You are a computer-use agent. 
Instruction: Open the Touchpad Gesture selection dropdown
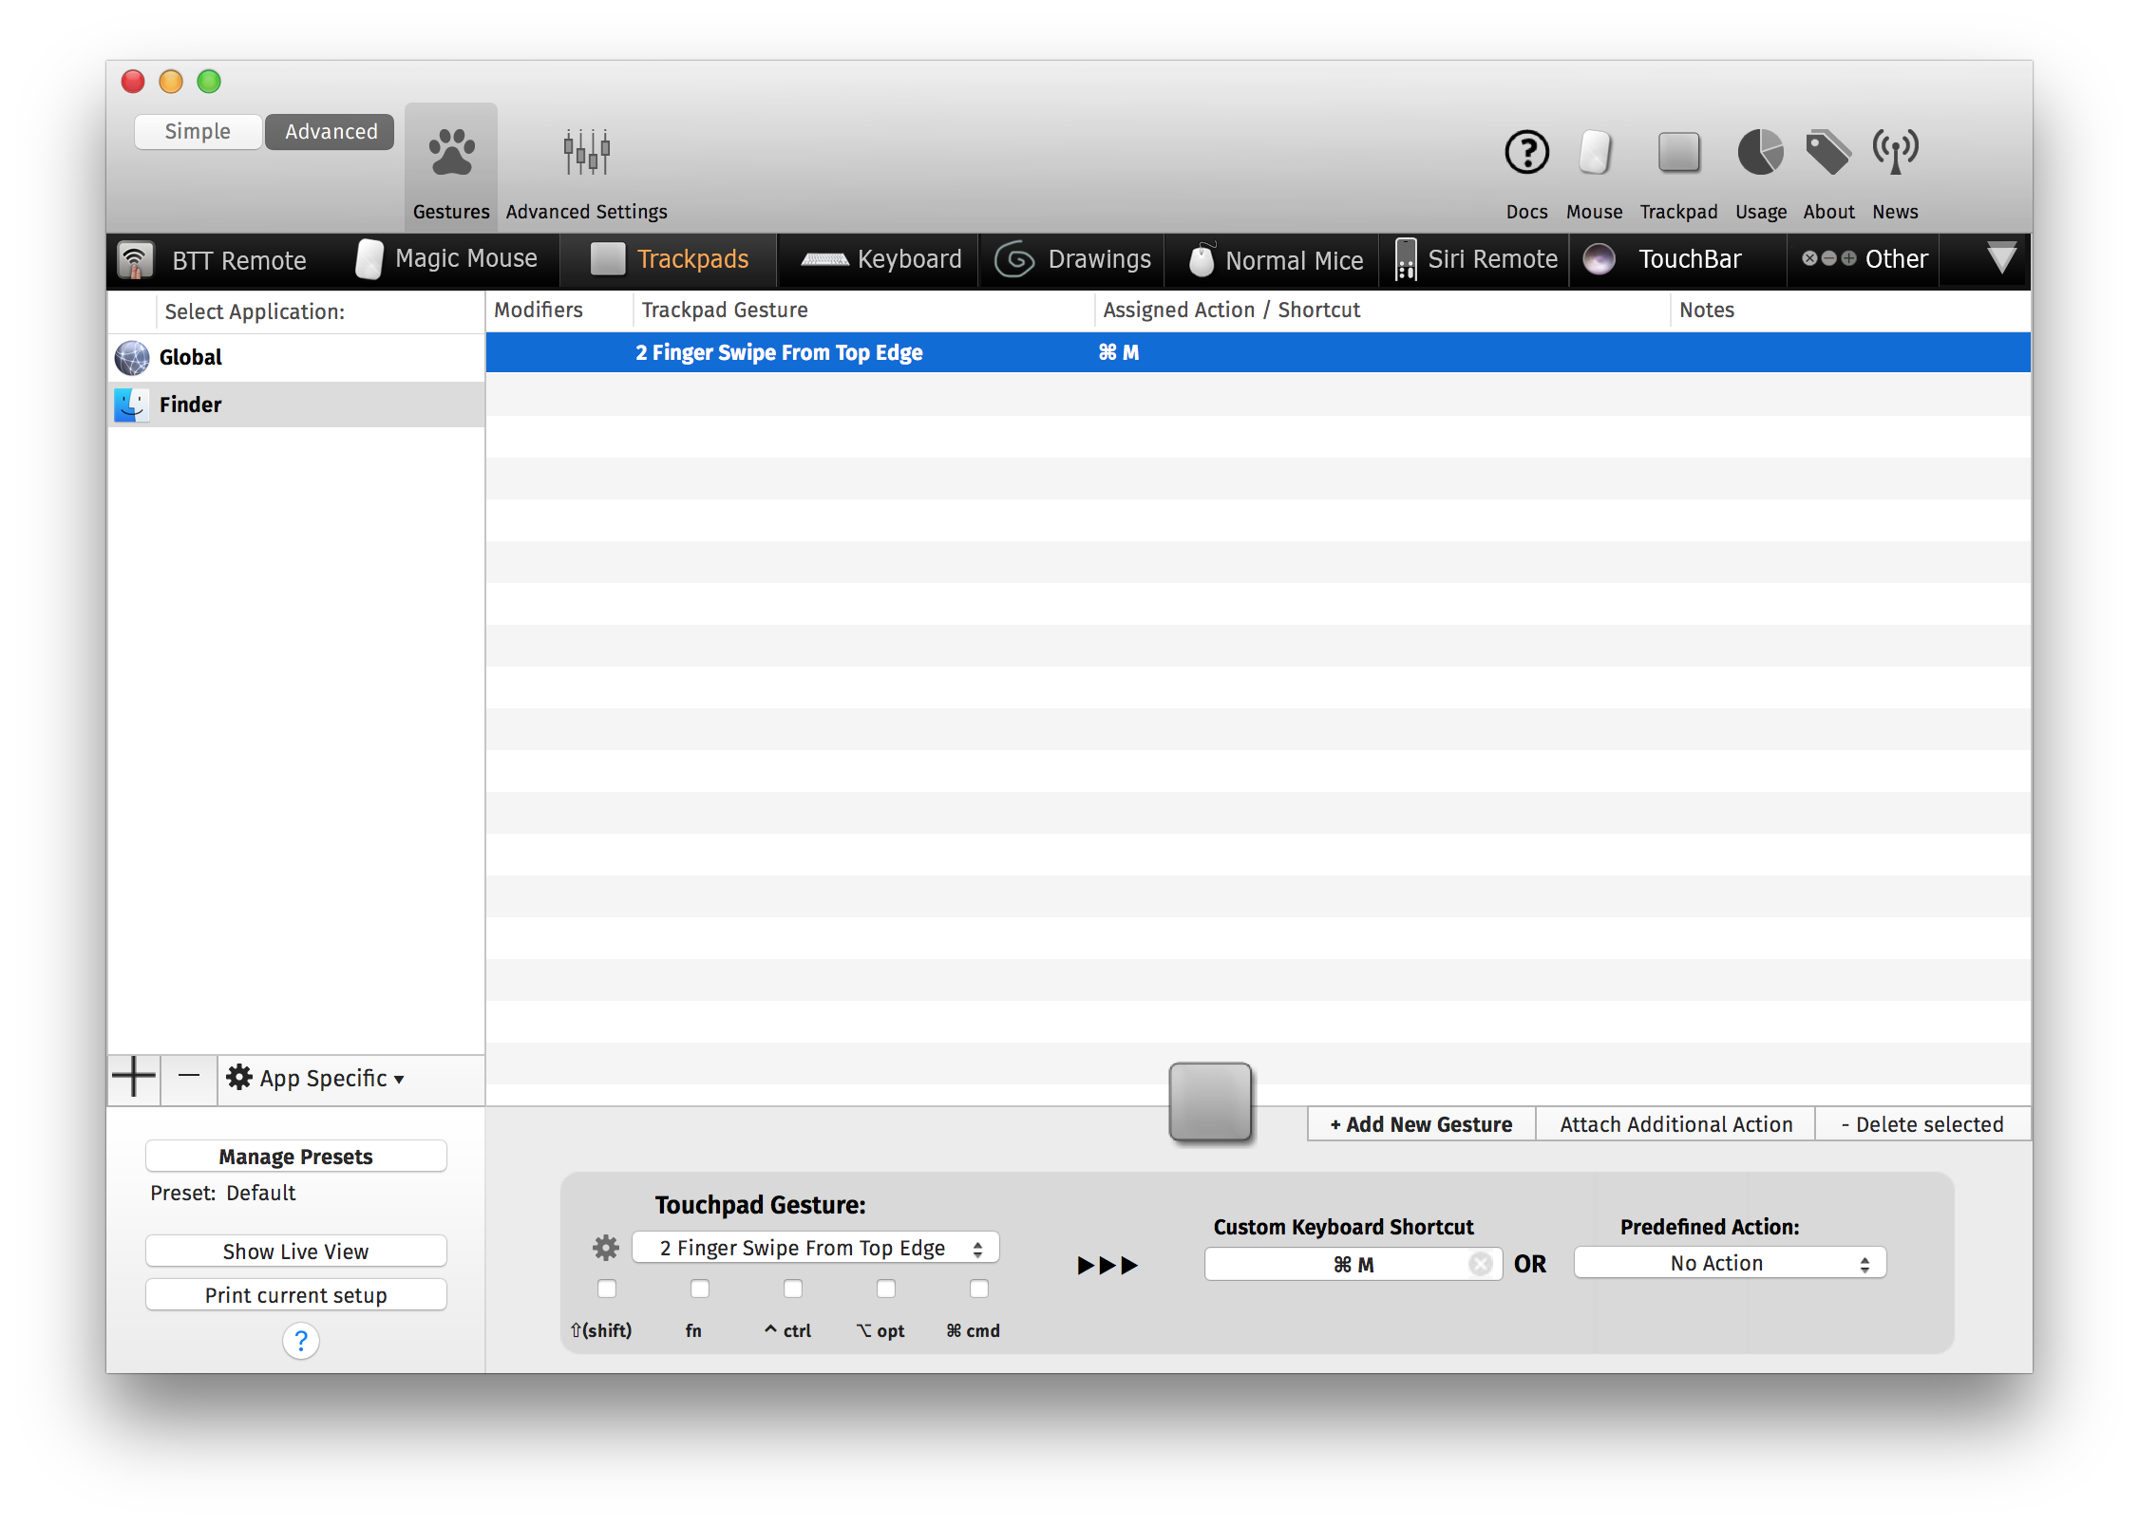tap(816, 1248)
